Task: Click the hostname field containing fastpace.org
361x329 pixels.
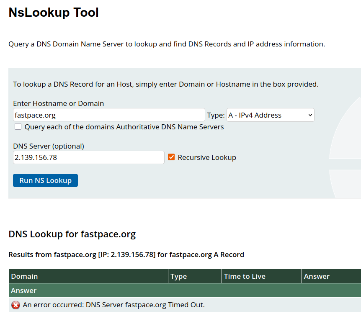Action: tap(109, 115)
